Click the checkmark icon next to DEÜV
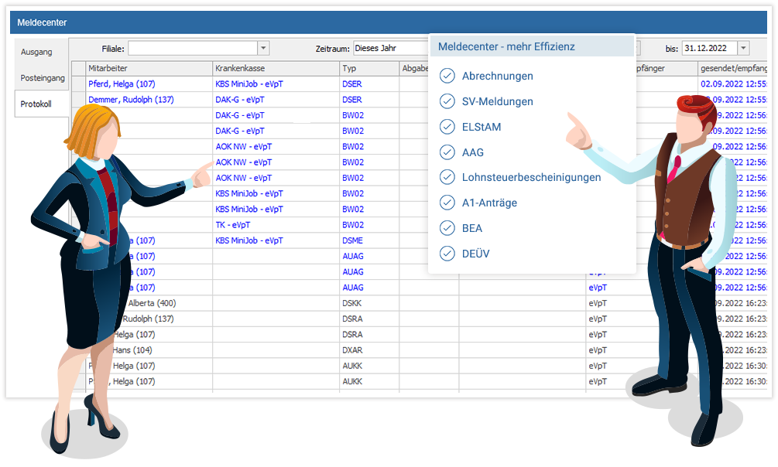 tap(447, 254)
